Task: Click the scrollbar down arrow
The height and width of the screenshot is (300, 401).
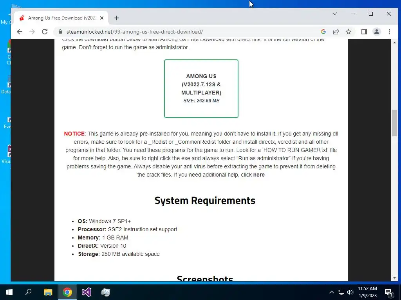Action: pos(394,278)
